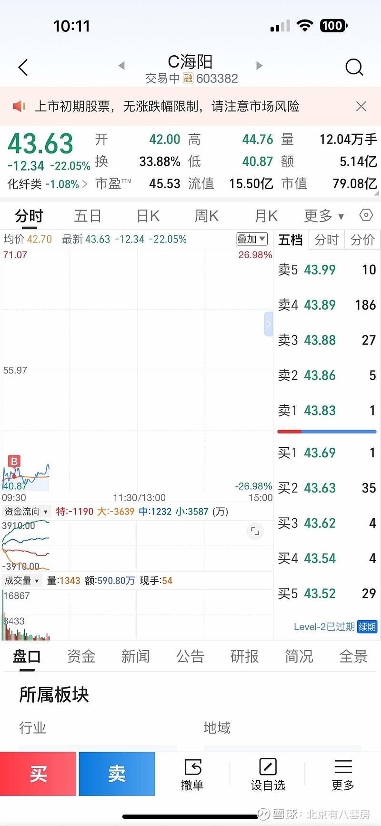Open the 资金 bottom tab

(x=81, y=656)
